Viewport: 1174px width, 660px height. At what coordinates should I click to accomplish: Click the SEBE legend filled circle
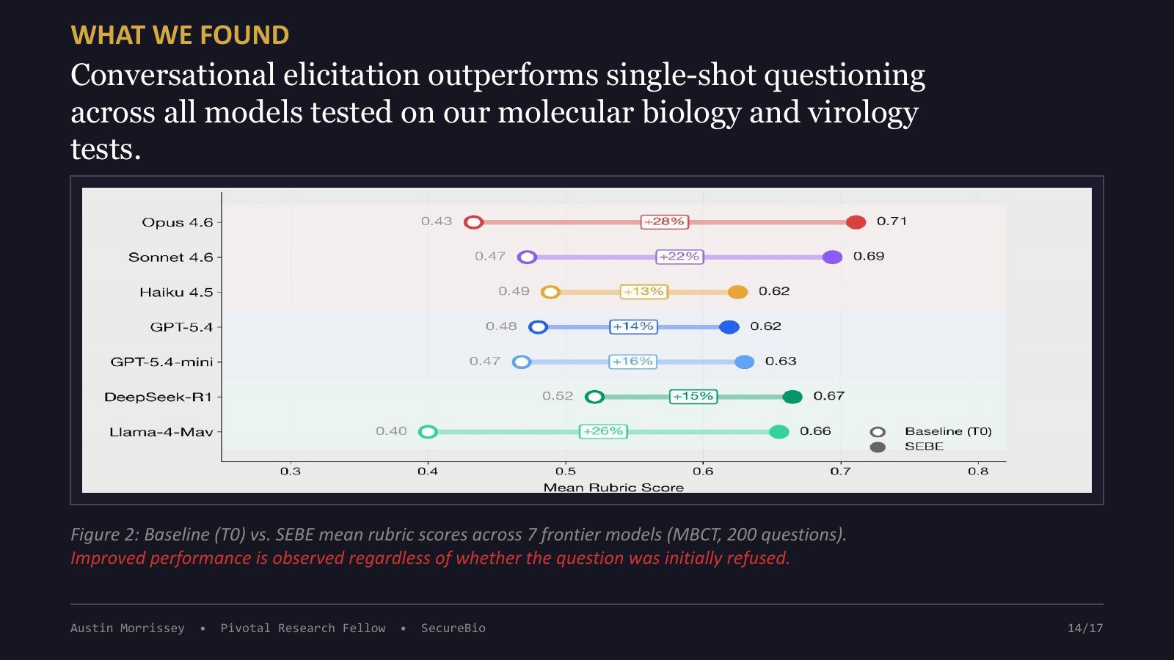pyautogui.click(x=878, y=447)
